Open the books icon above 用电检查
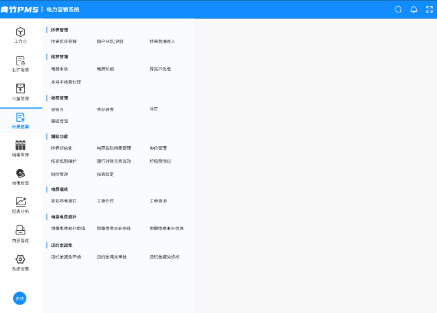Viewport: 437px width, 313px height. 20,145
